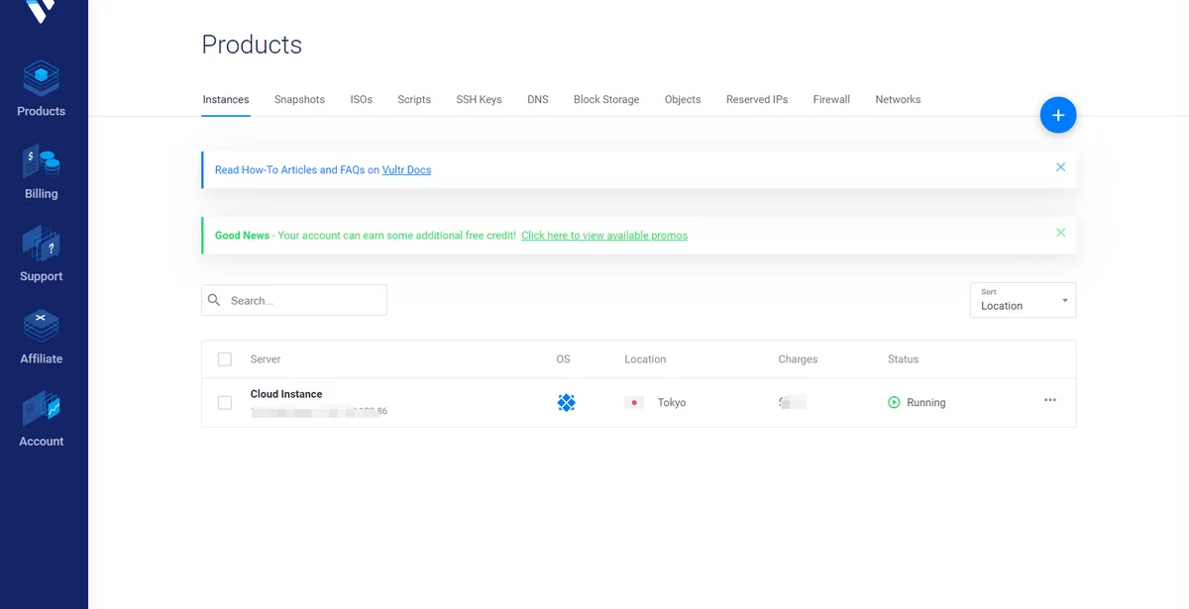Switch to the SSH Keys tab
The width and height of the screenshot is (1189, 609).
click(x=479, y=100)
